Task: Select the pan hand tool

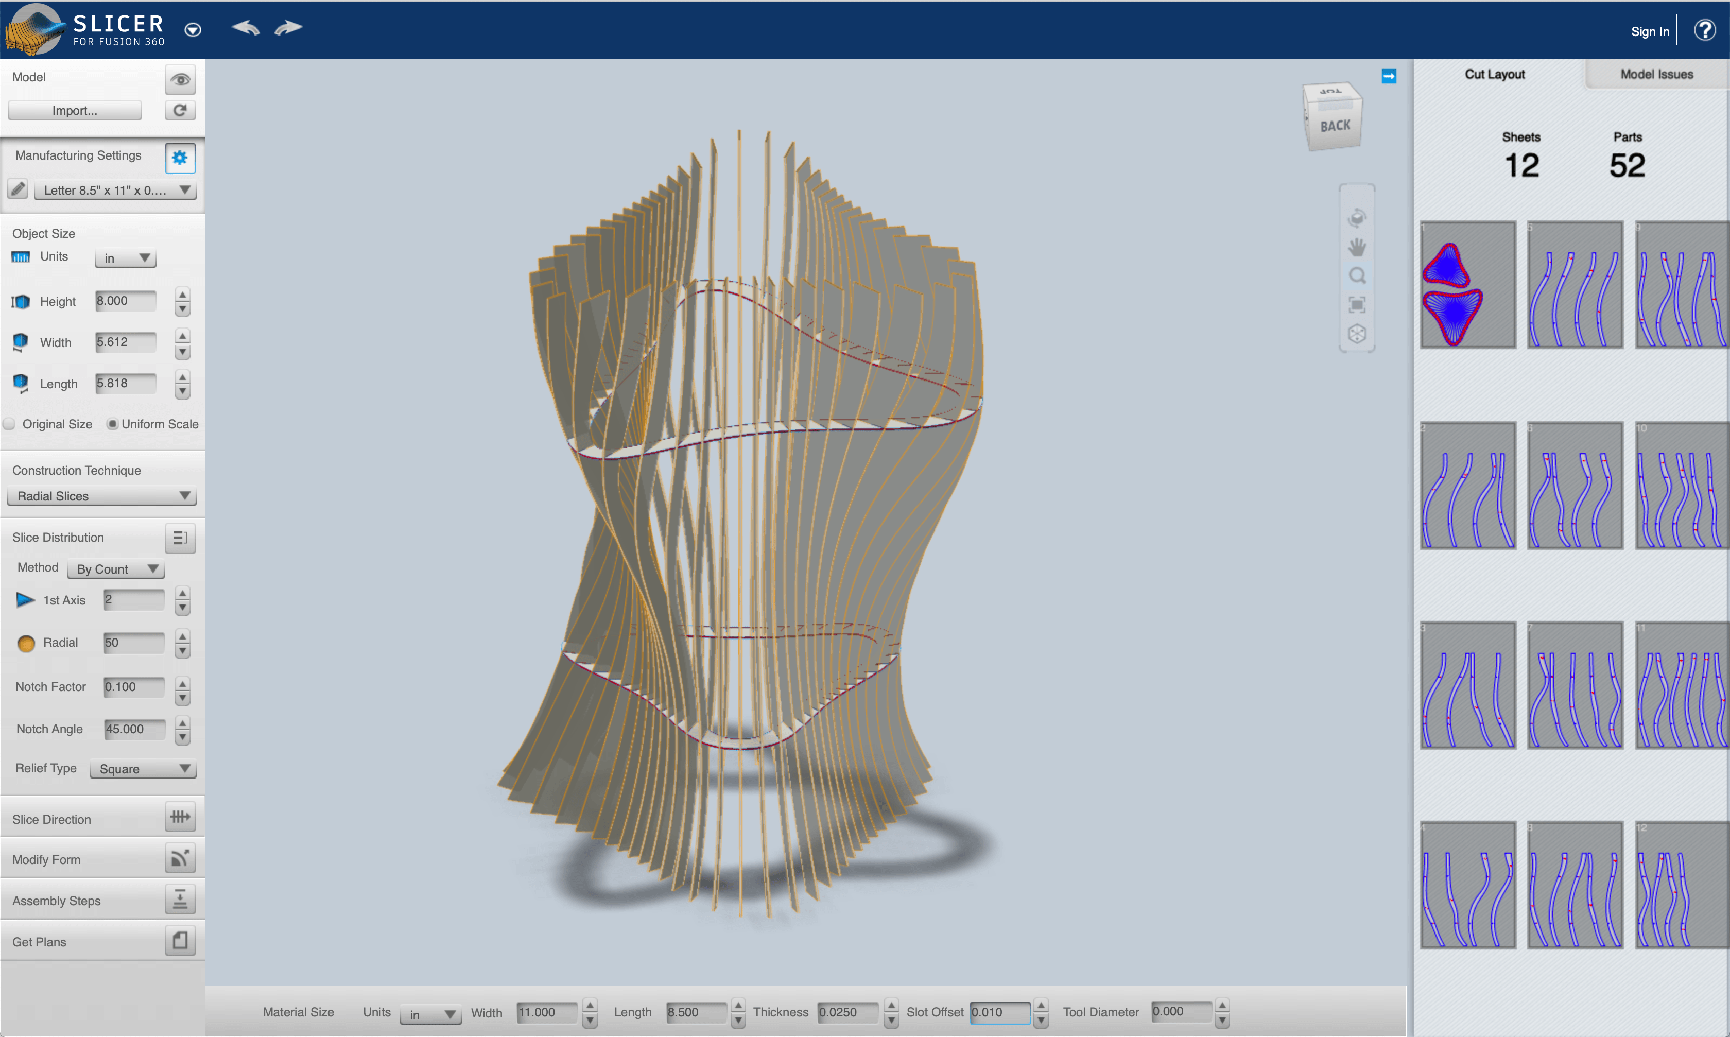Action: point(1356,247)
